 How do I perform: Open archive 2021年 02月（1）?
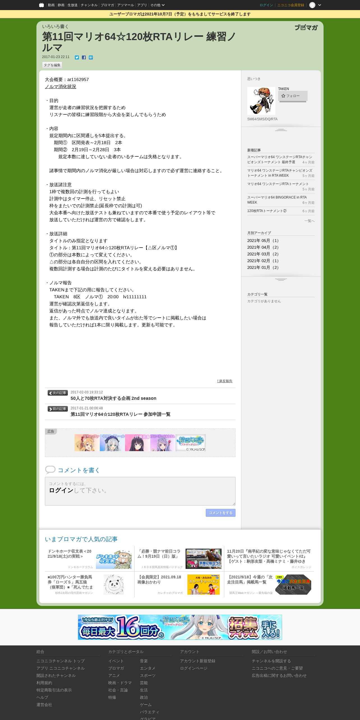(264, 261)
